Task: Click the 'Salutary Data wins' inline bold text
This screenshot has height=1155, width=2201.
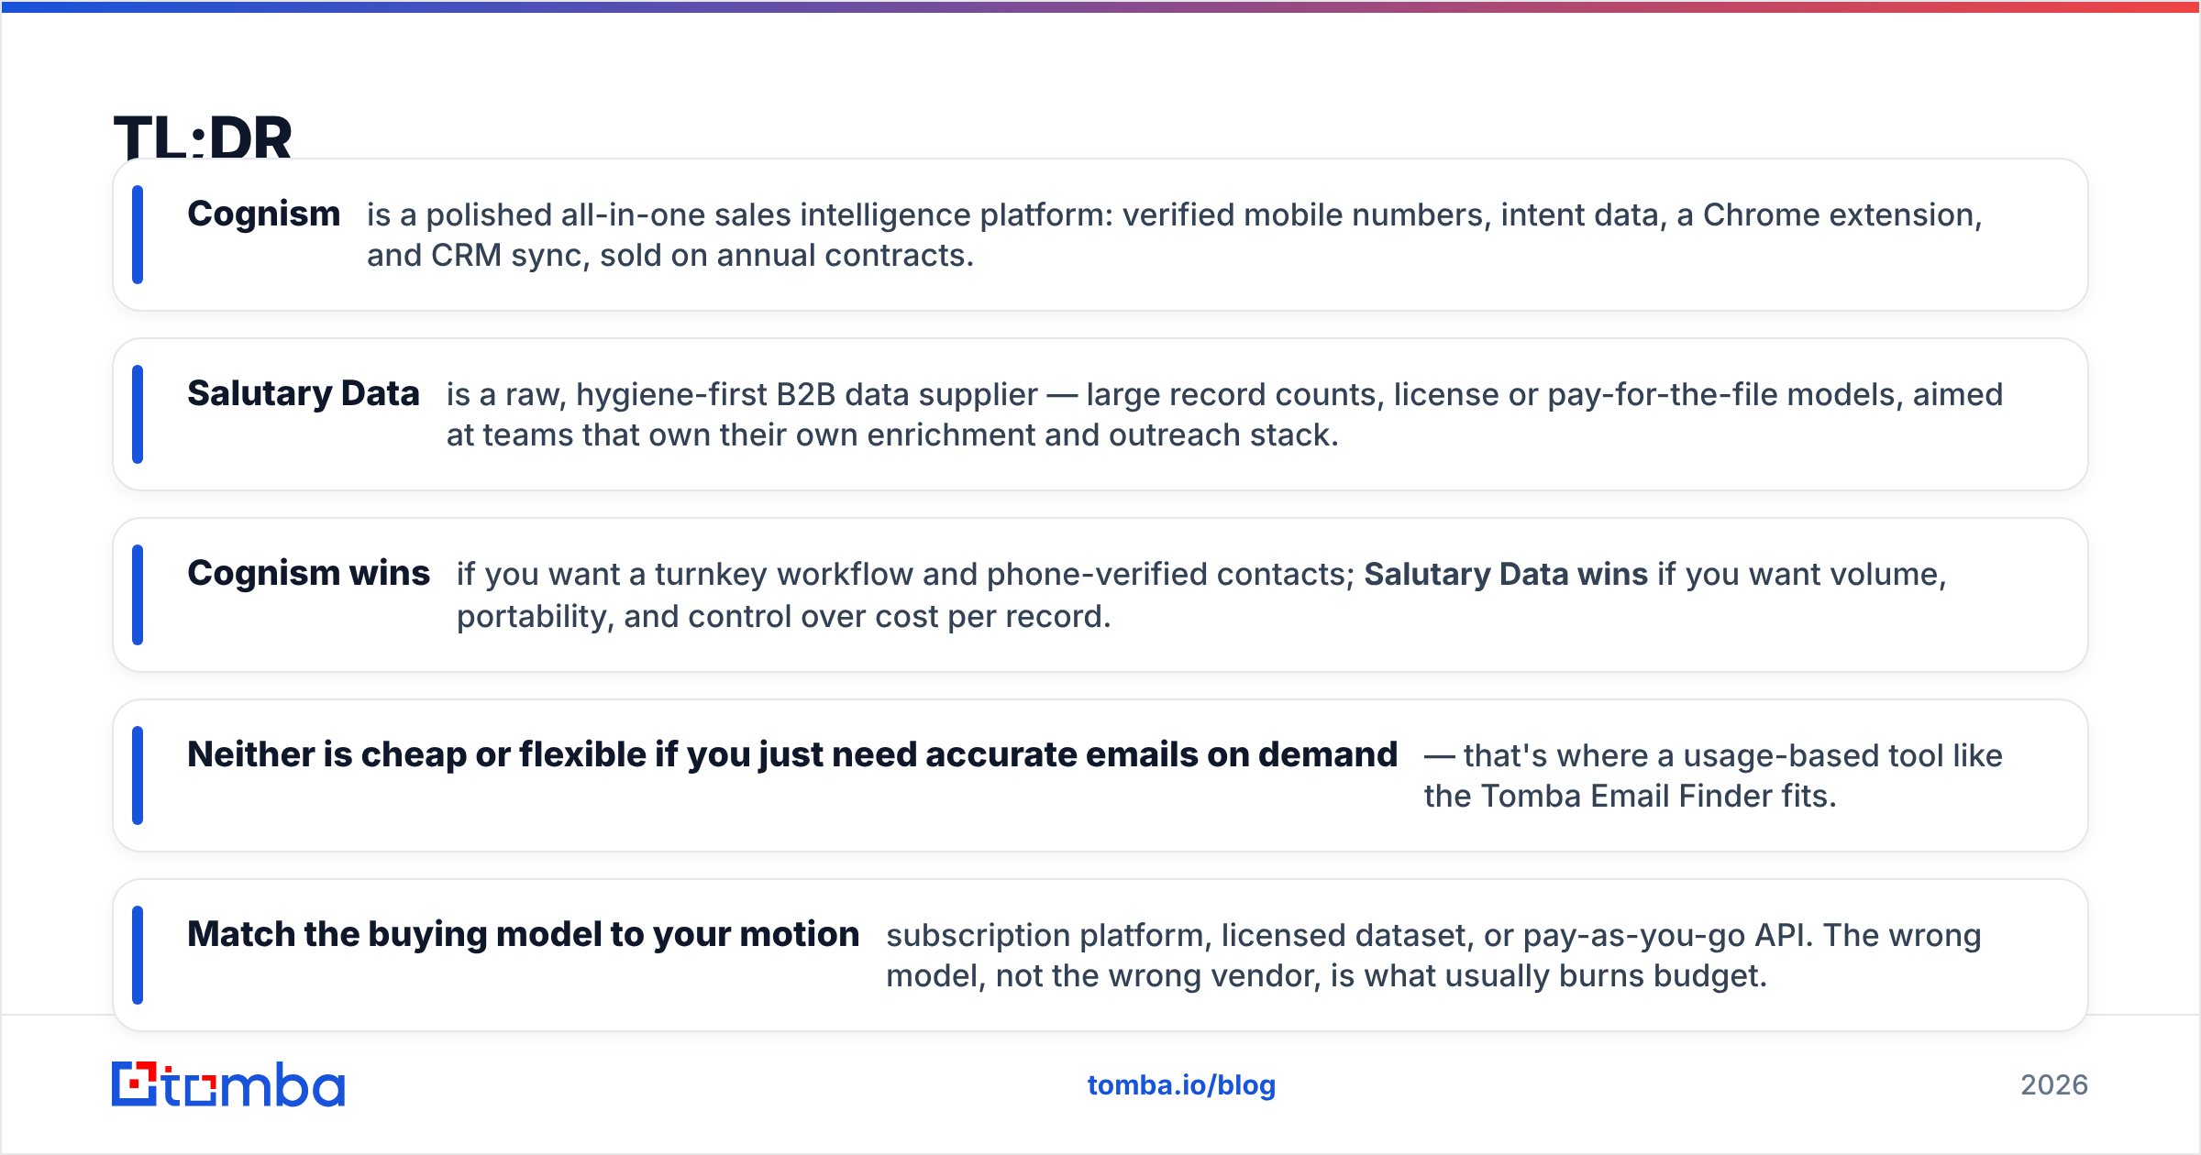Action: click(x=1506, y=574)
